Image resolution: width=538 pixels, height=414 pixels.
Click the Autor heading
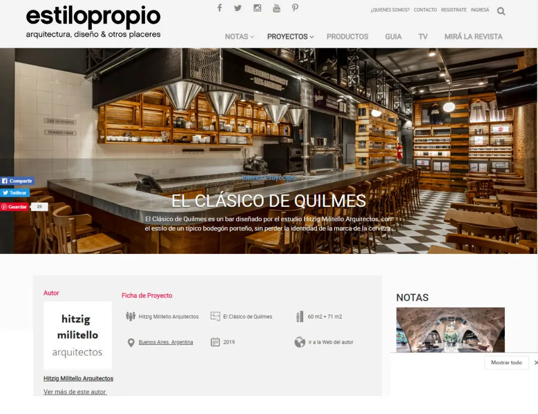[x=51, y=293]
